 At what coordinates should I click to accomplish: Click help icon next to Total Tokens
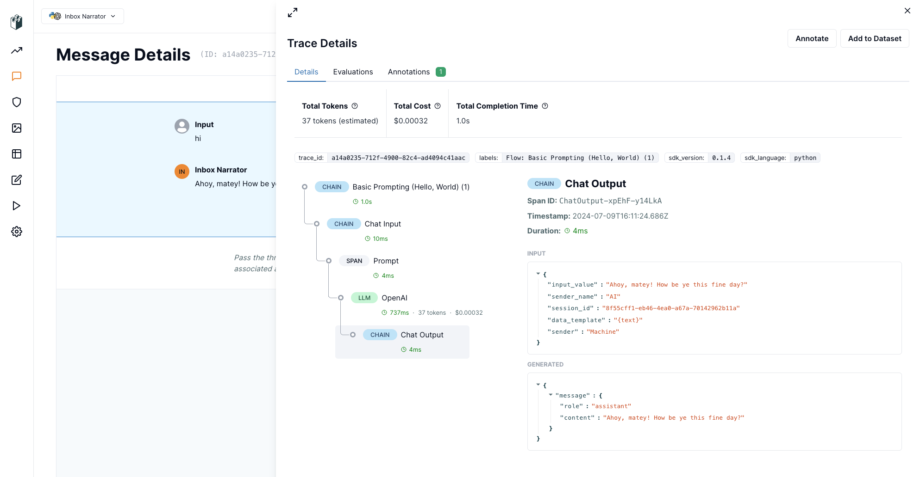tap(355, 106)
